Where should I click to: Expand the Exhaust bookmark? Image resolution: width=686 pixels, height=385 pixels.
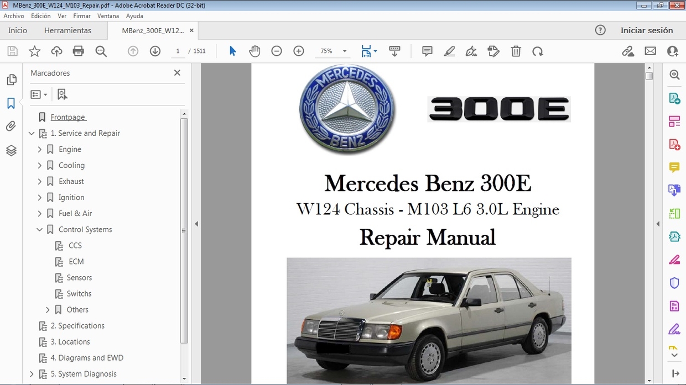tap(40, 182)
